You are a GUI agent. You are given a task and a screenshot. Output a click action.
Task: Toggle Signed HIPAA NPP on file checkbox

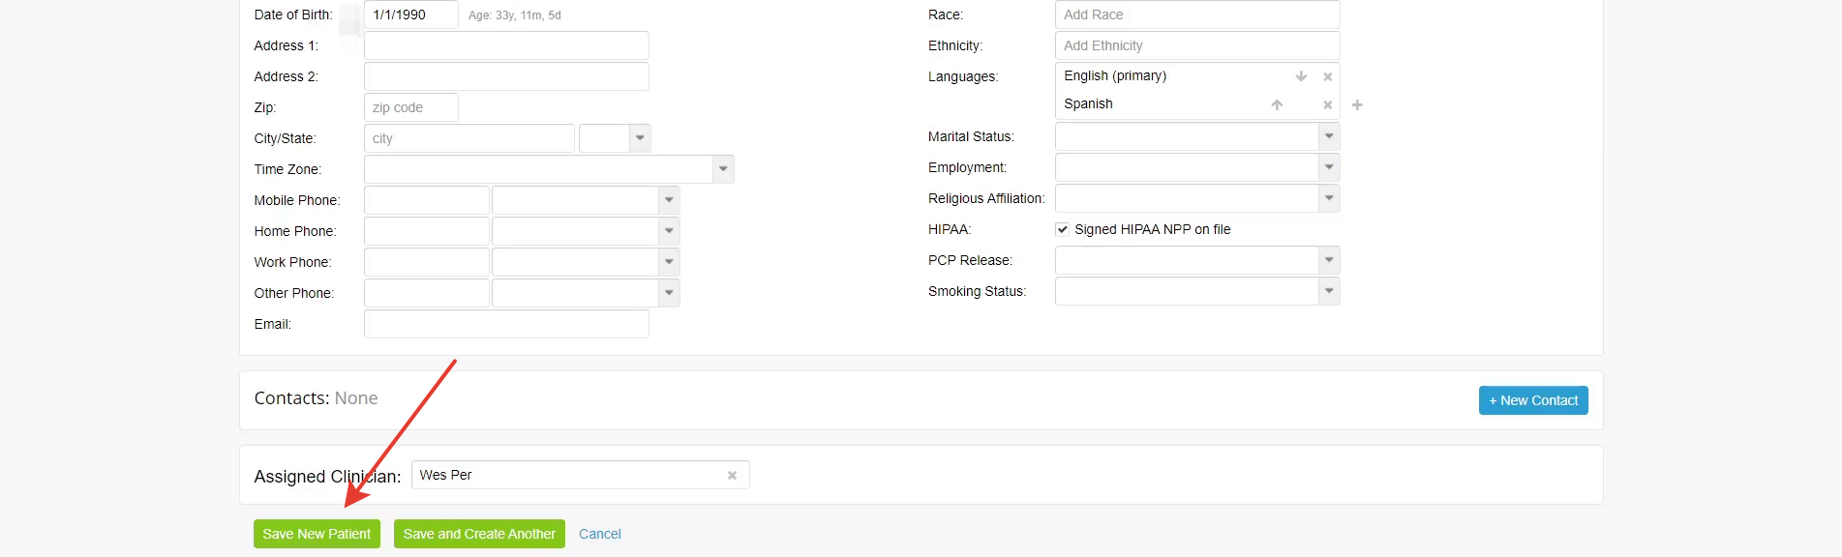click(1062, 229)
